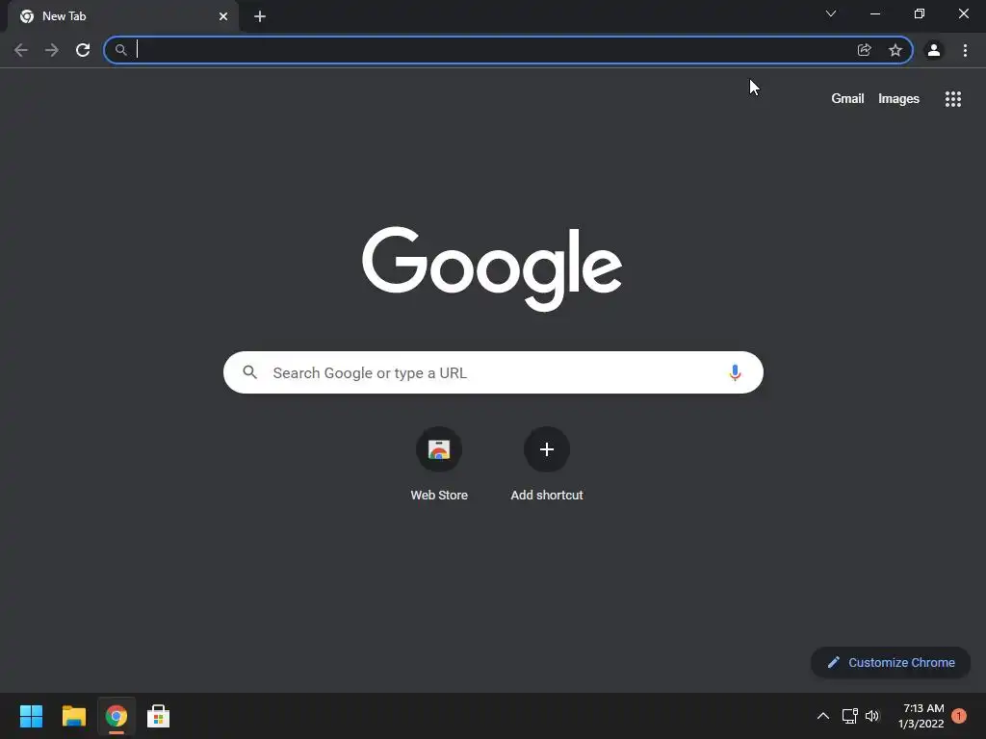Click the Customize Chrome button

891,662
